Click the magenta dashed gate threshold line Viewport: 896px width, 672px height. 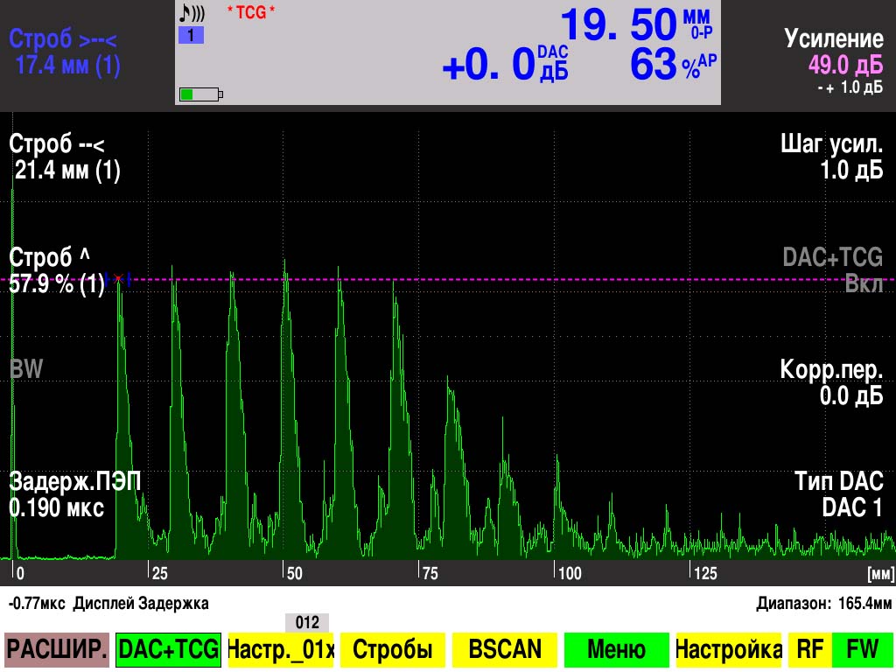click(x=525, y=279)
